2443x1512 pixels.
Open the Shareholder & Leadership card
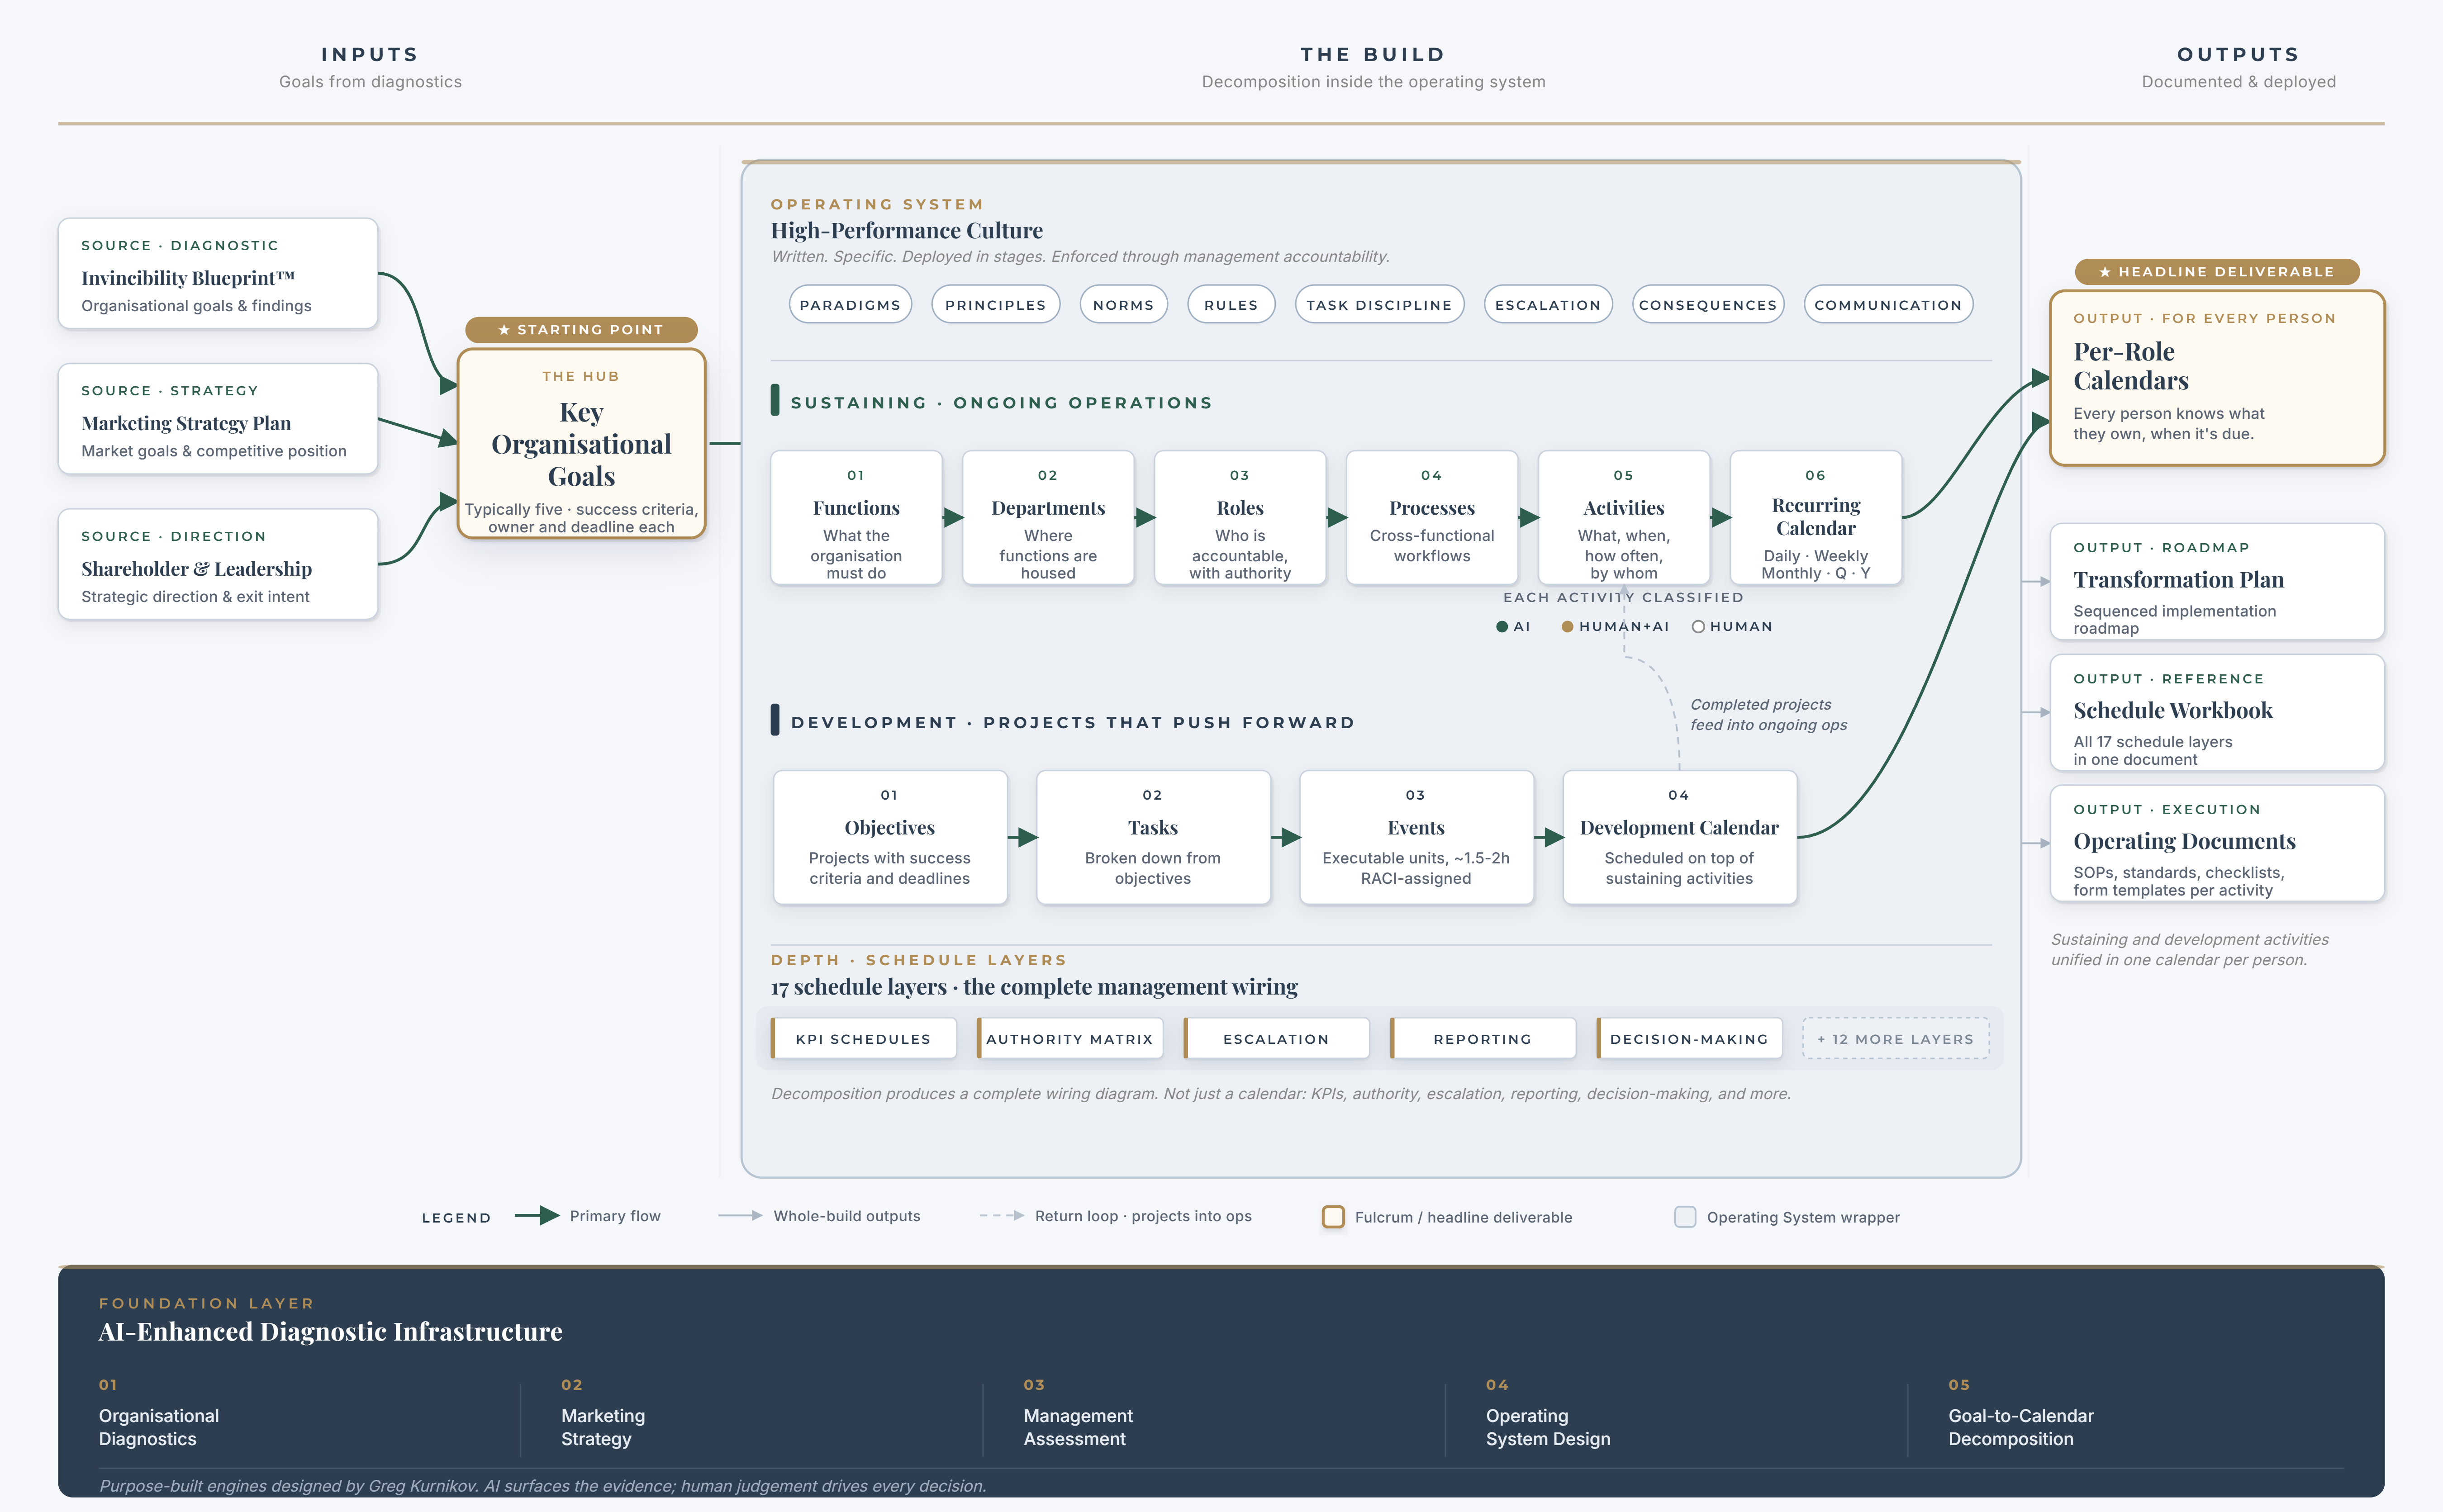(x=218, y=565)
